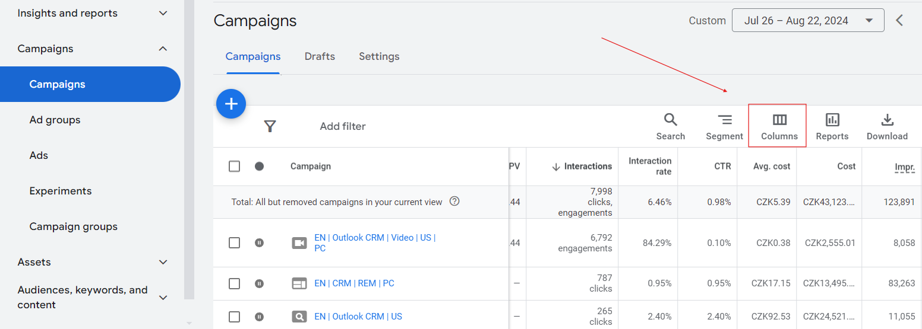The height and width of the screenshot is (329, 922).
Task: Click the 123,891 total impressions cell
Action: tap(899, 202)
